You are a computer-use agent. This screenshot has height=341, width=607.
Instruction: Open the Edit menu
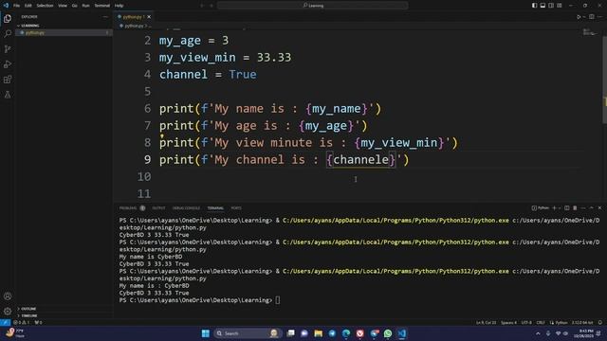(28, 6)
